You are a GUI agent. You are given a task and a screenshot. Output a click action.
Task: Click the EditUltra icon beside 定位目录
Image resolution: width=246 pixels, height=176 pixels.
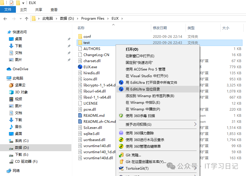(121, 89)
